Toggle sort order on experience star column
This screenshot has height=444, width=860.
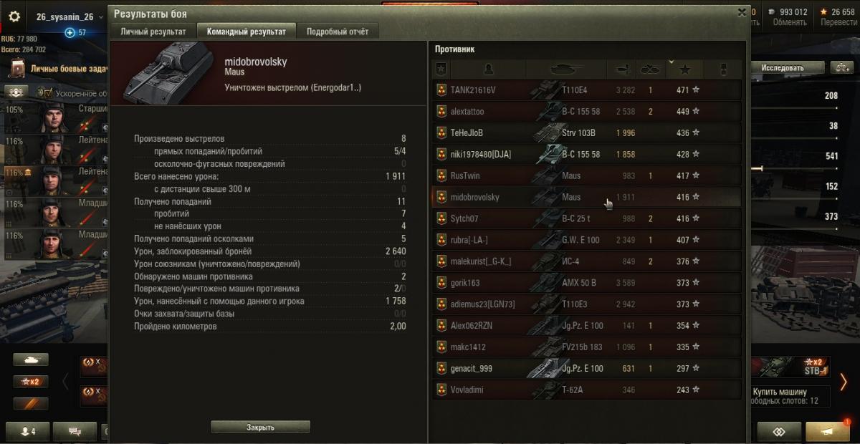[685, 69]
